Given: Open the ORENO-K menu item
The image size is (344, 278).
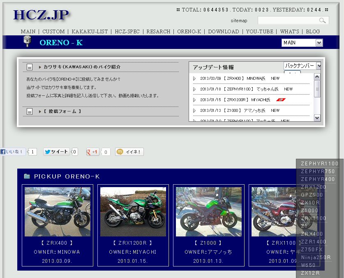Looking at the screenshot, I should pos(189,31).
